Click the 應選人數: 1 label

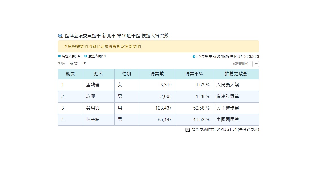pyautogui.click(x=97, y=56)
